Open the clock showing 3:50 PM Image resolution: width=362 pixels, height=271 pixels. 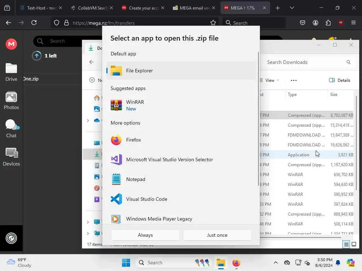click(x=324, y=263)
